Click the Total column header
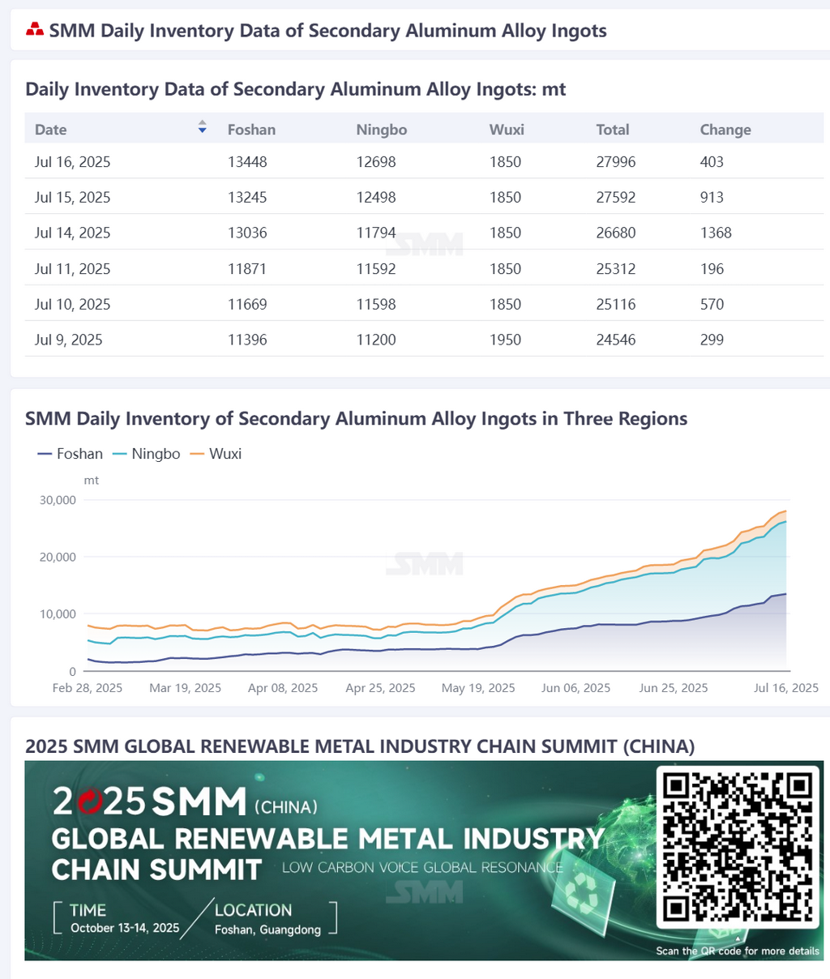 coord(613,130)
